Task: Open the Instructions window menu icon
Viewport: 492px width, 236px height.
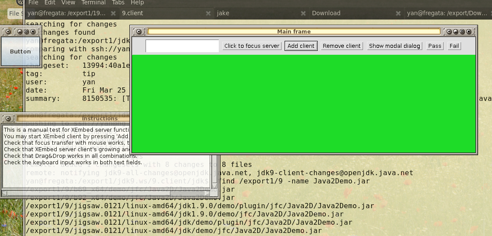Action: (8, 119)
